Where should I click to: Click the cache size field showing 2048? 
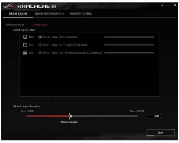coord(154,116)
